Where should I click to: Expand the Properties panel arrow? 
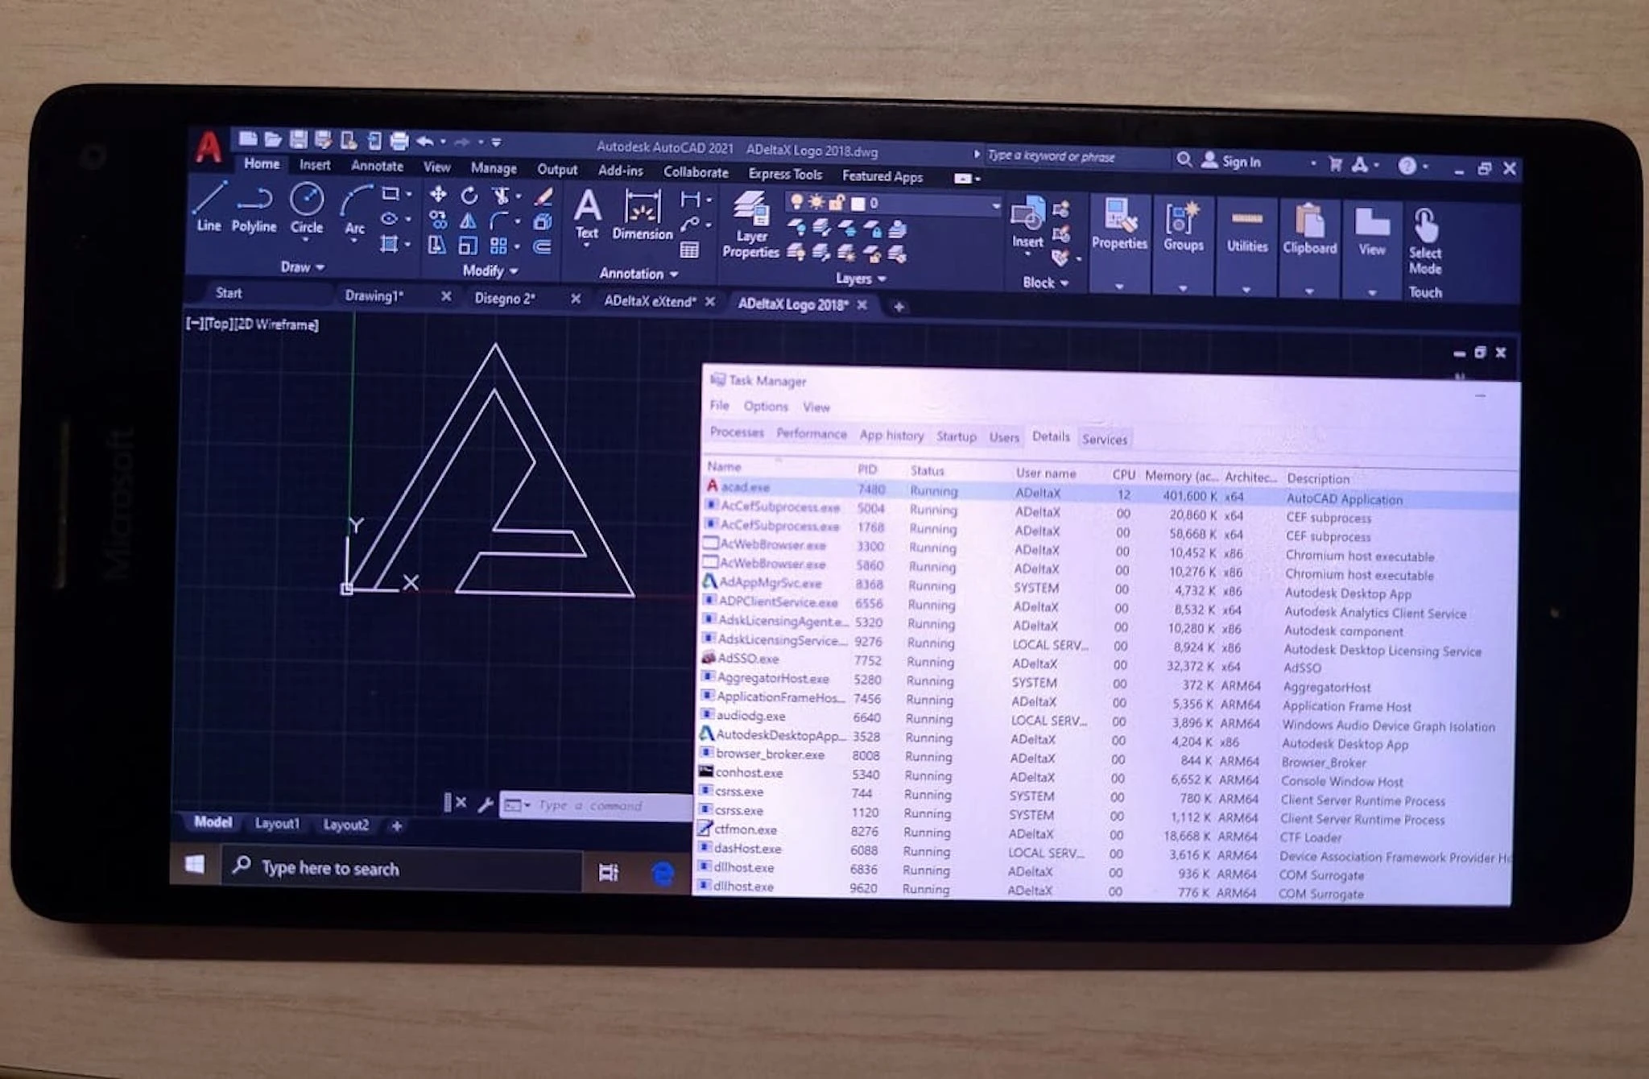(1118, 286)
